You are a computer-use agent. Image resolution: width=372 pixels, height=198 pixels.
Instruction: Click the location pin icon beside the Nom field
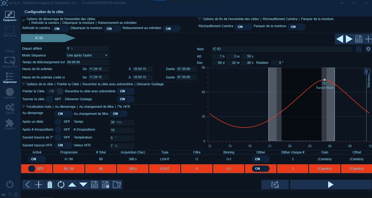point(368,49)
